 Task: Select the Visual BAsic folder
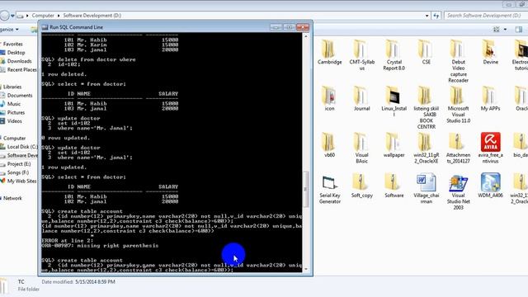pyautogui.click(x=361, y=148)
